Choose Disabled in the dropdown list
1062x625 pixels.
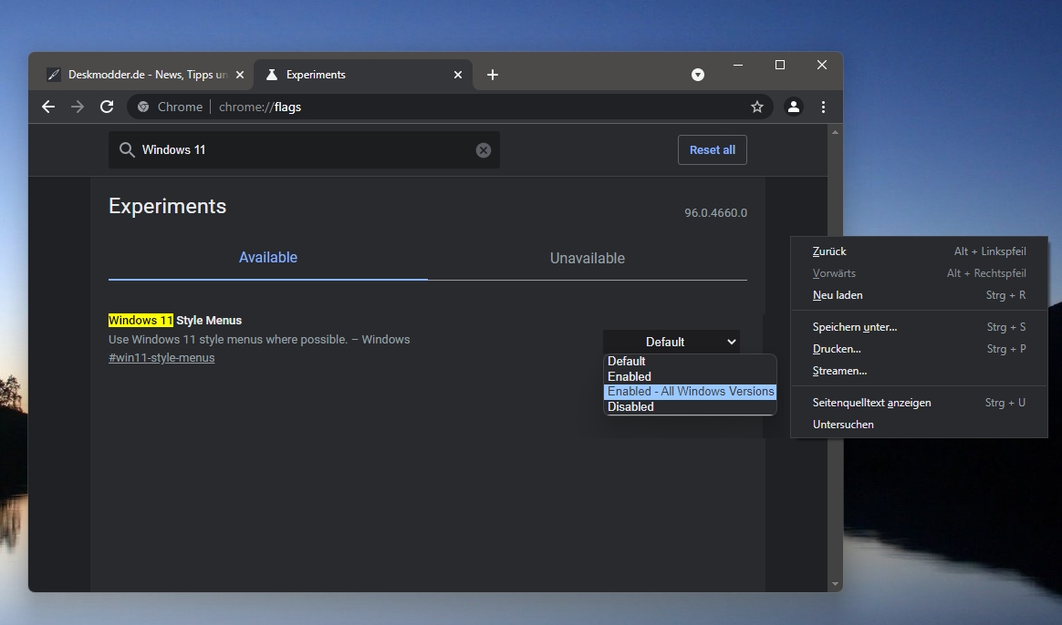(690, 406)
